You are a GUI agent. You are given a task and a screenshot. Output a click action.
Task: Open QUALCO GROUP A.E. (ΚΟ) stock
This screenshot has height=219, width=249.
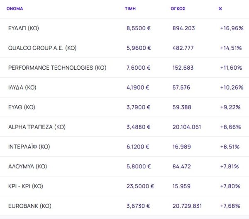point(42,48)
